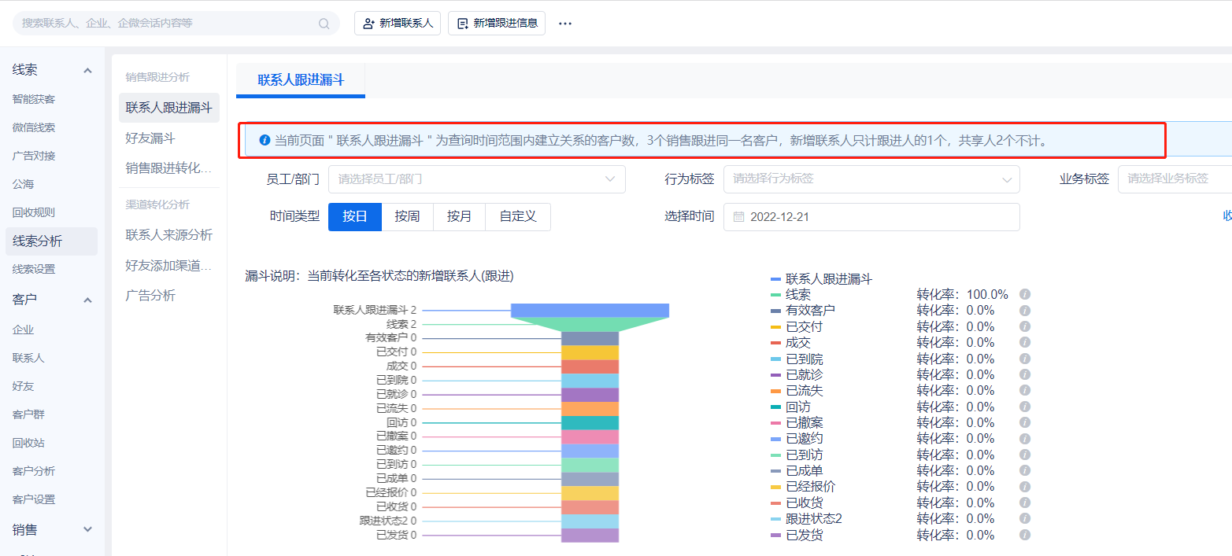Screen dimensions: 1232x556
Task: Toggle 线索 legend series visibility
Action: [790, 294]
